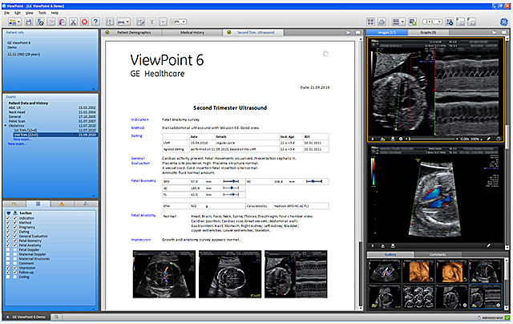Switch to the Graphs (9) tab

428,32
